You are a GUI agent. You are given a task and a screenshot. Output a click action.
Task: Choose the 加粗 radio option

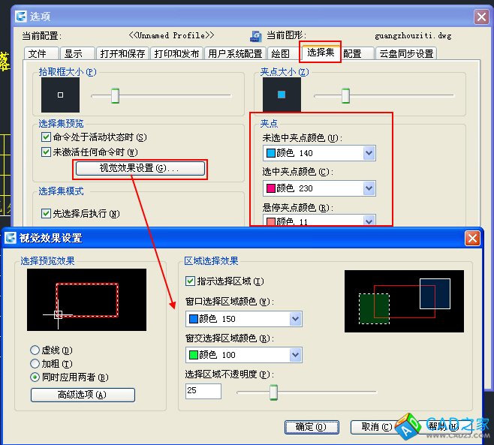(x=35, y=363)
